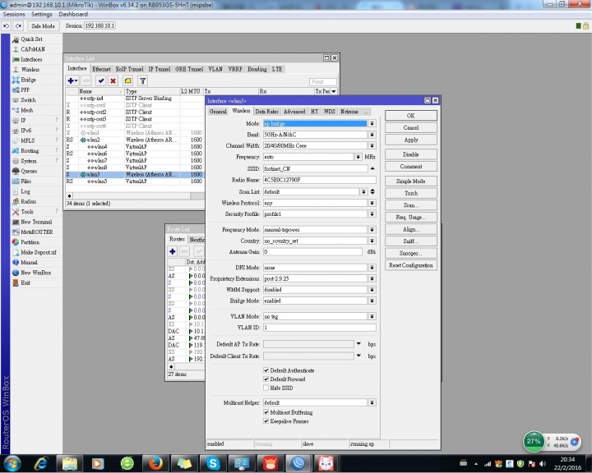Open Manual from sidebar
This screenshot has width=592, height=473.
pos(29,263)
